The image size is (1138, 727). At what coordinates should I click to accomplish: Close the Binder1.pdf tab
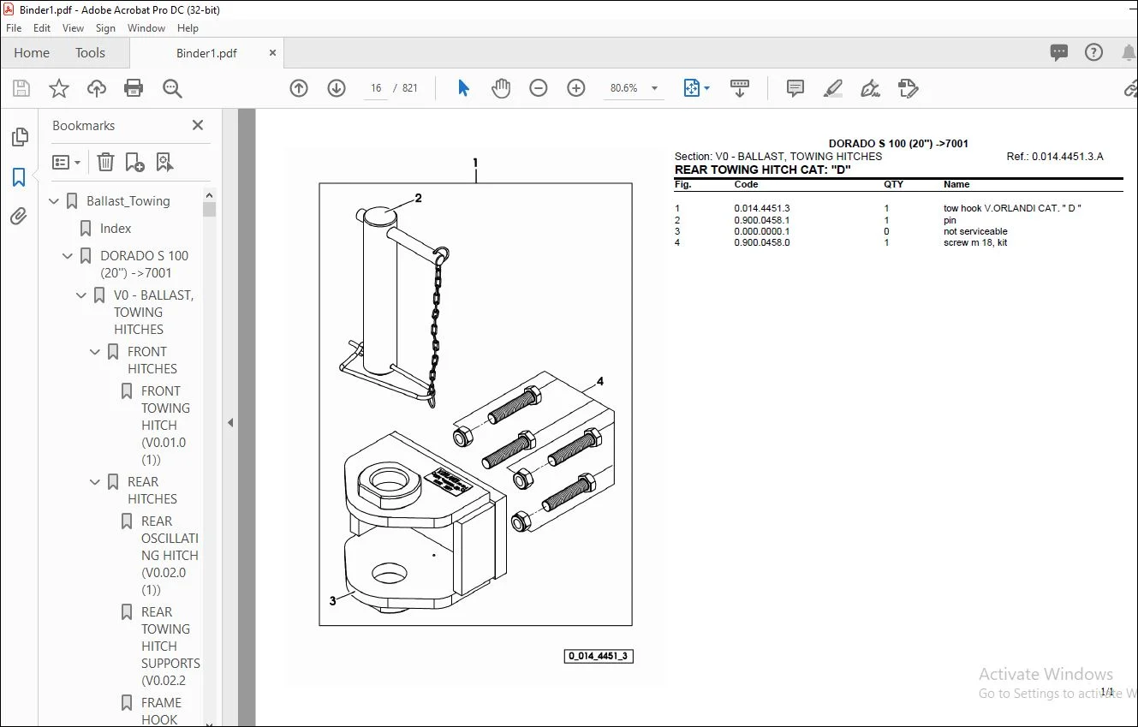pyautogui.click(x=273, y=53)
